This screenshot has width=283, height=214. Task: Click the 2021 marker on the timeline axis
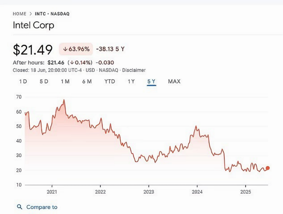(52, 192)
